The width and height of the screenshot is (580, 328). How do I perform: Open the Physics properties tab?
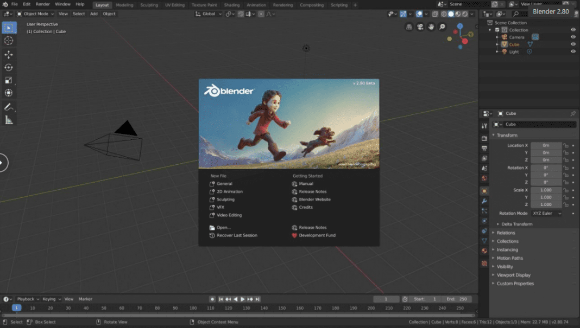coord(483,220)
